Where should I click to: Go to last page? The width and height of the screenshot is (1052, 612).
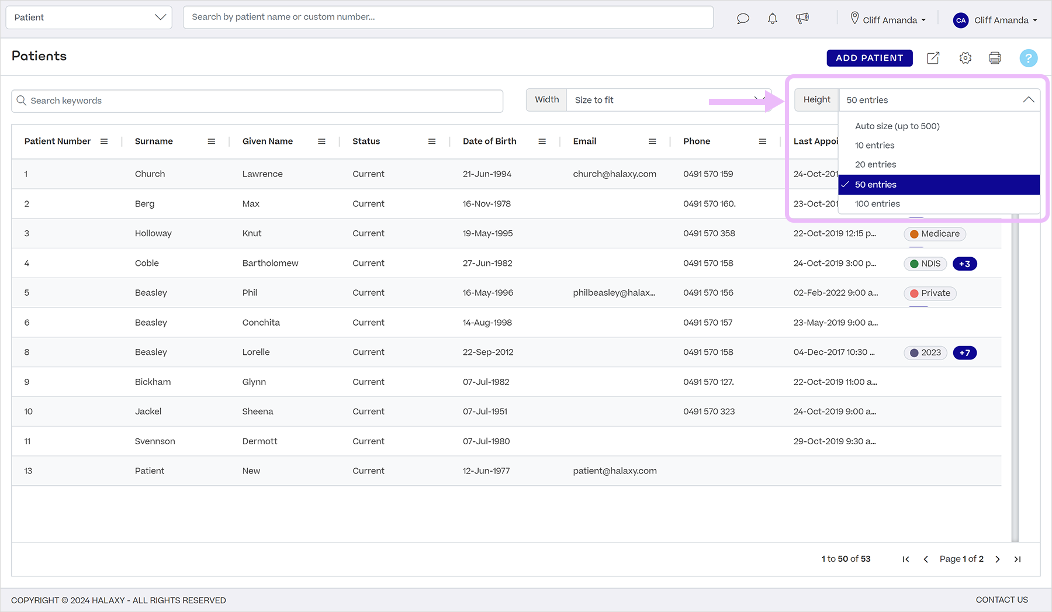point(1018,559)
